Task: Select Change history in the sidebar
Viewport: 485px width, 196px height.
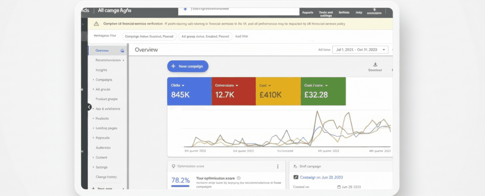Action: click(106, 177)
